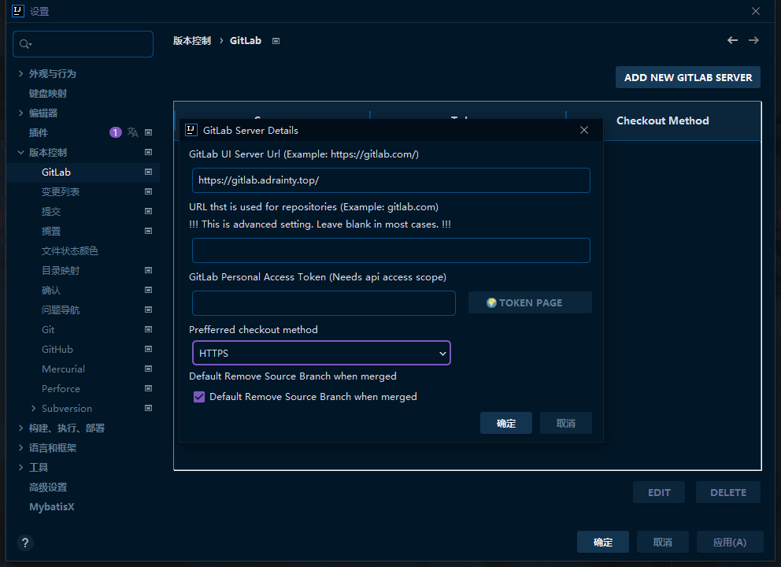781x567 pixels.
Task: Open the 变更列表 settings page
Action: point(61,192)
